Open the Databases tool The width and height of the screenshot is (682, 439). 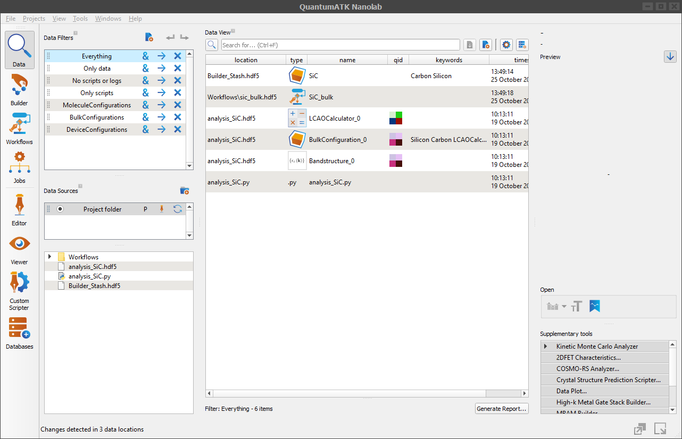click(19, 333)
